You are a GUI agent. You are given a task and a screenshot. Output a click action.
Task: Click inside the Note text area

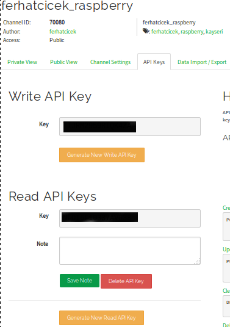click(130, 251)
